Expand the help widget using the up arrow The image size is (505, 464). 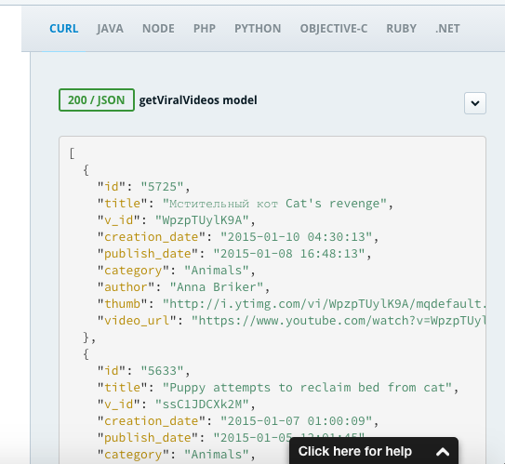tap(443, 452)
